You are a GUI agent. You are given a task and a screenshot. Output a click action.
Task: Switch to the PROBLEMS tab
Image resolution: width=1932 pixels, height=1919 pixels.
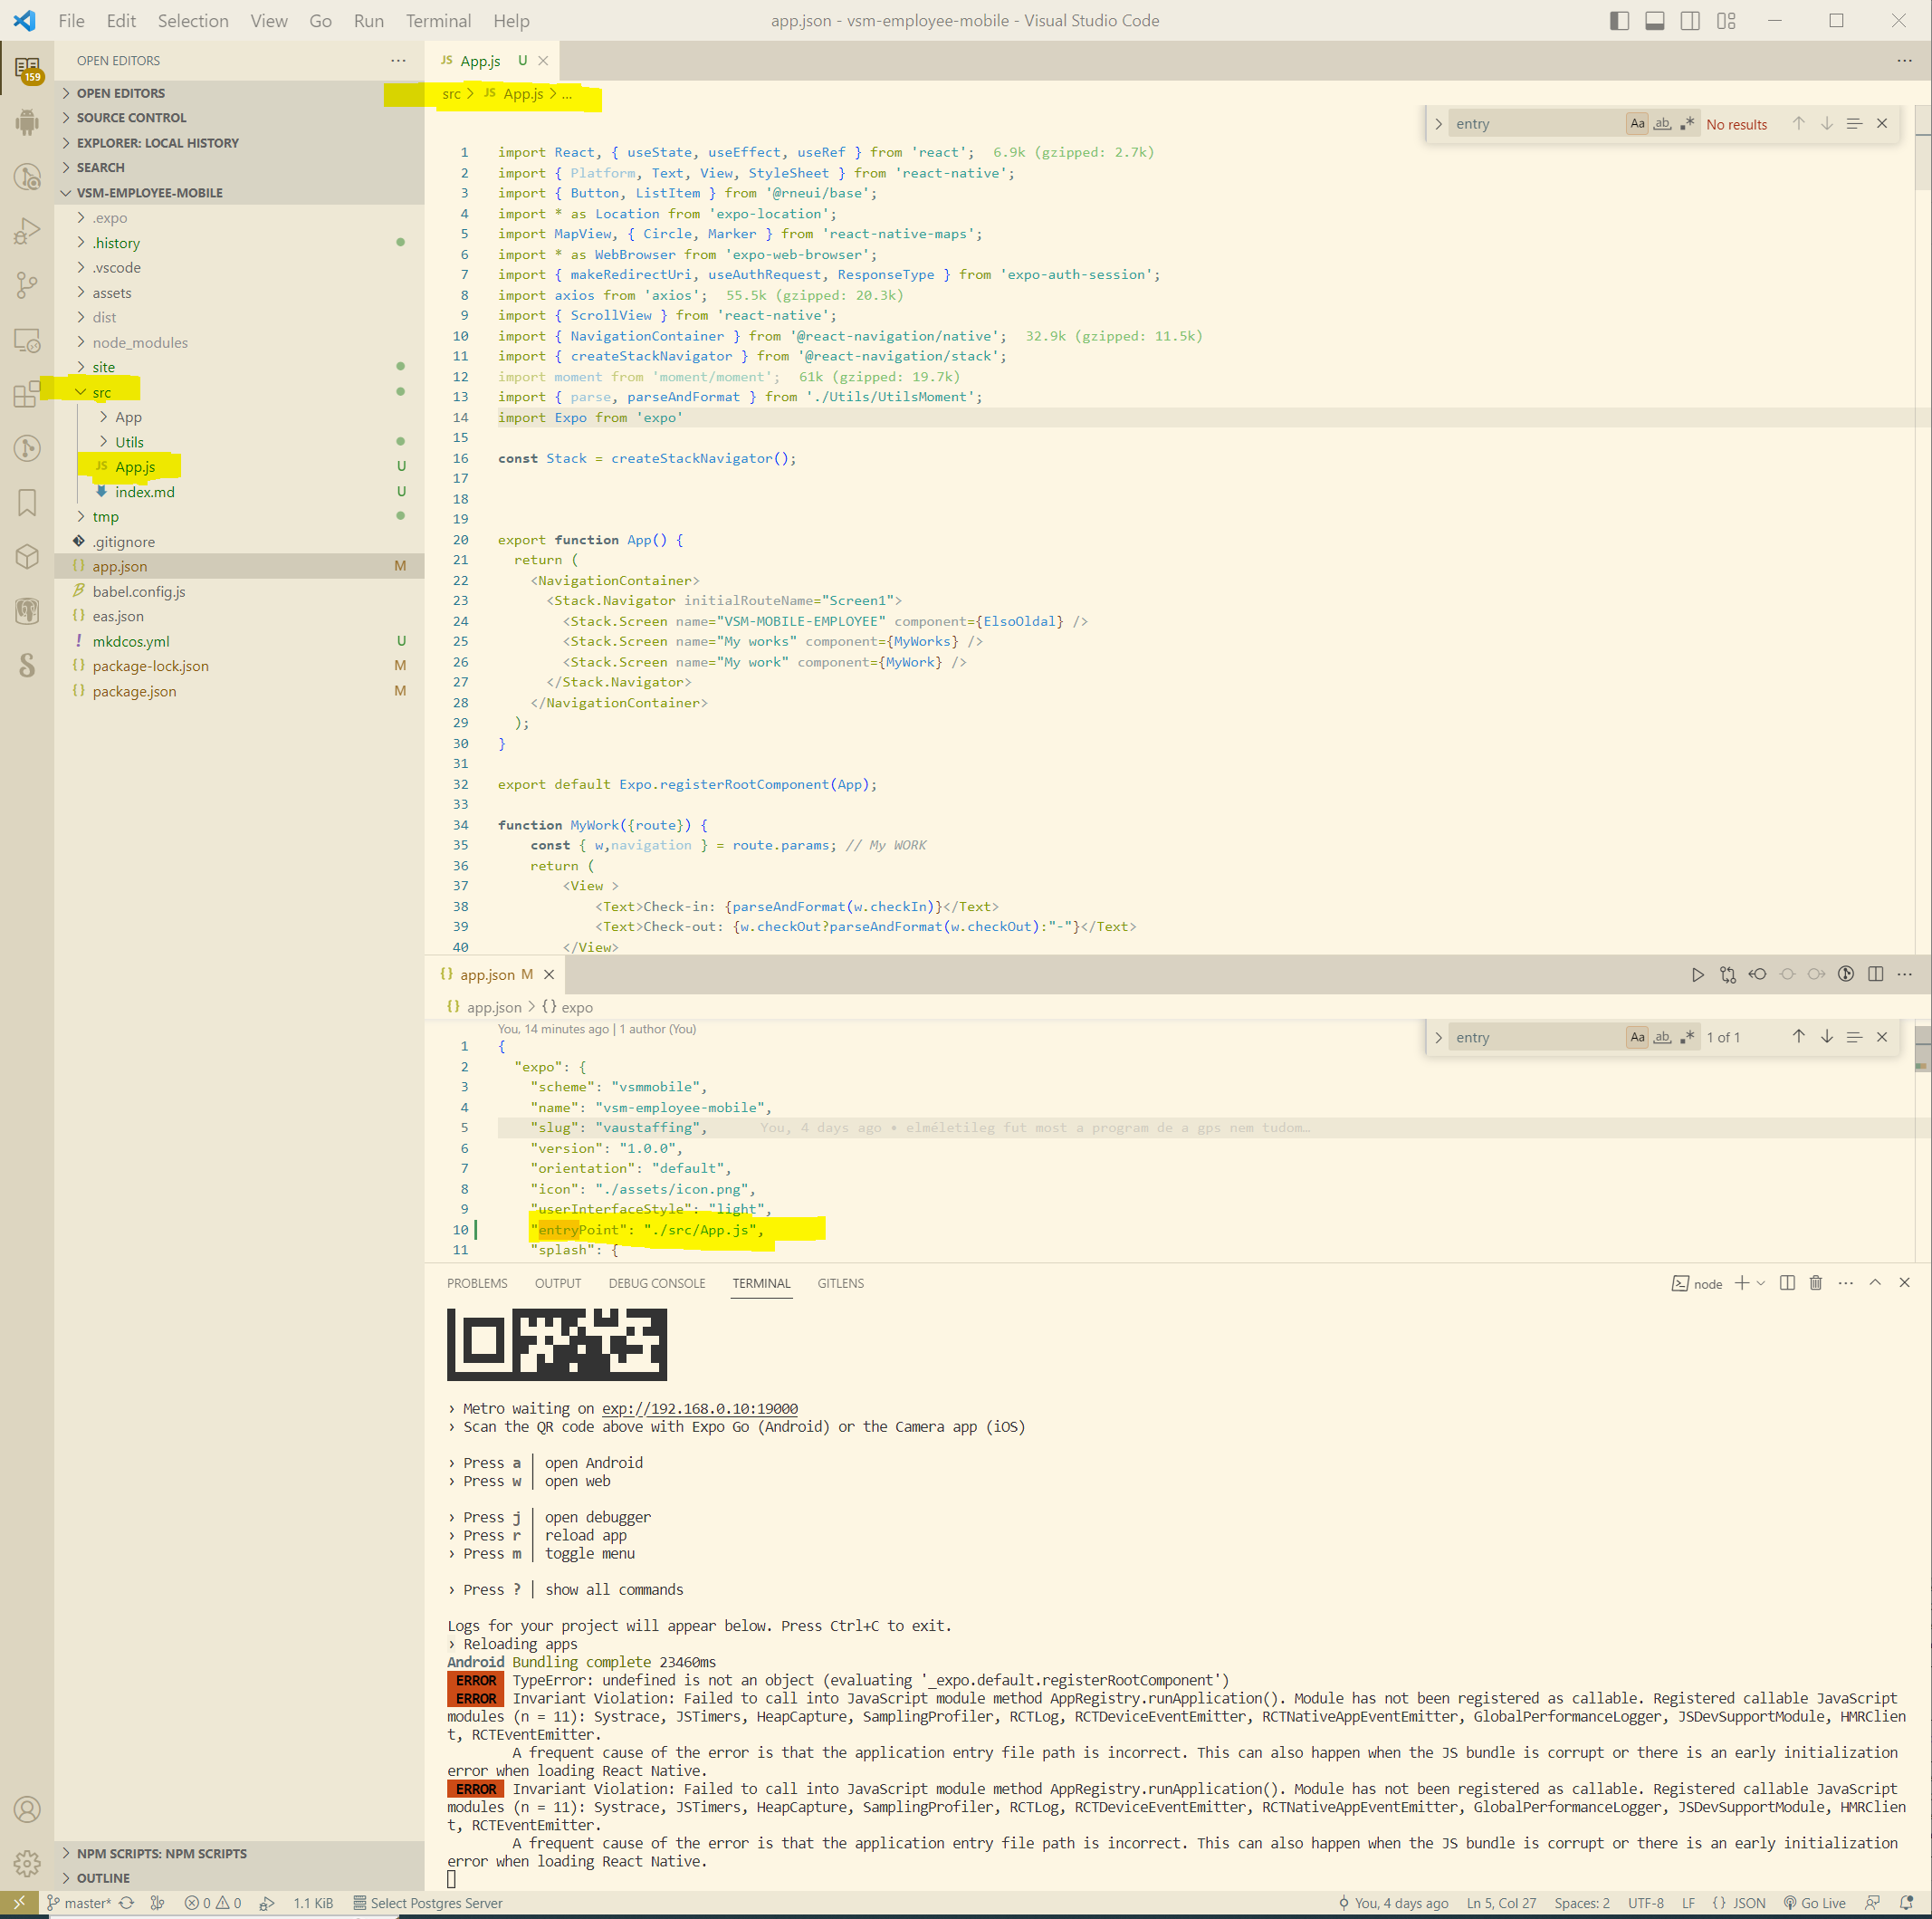pos(477,1282)
